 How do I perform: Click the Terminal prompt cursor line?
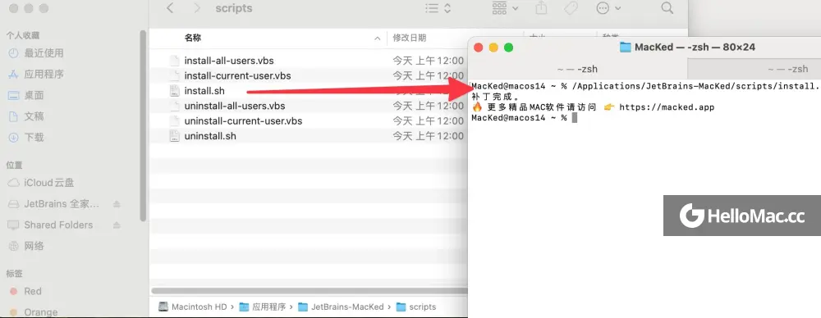[x=524, y=118]
